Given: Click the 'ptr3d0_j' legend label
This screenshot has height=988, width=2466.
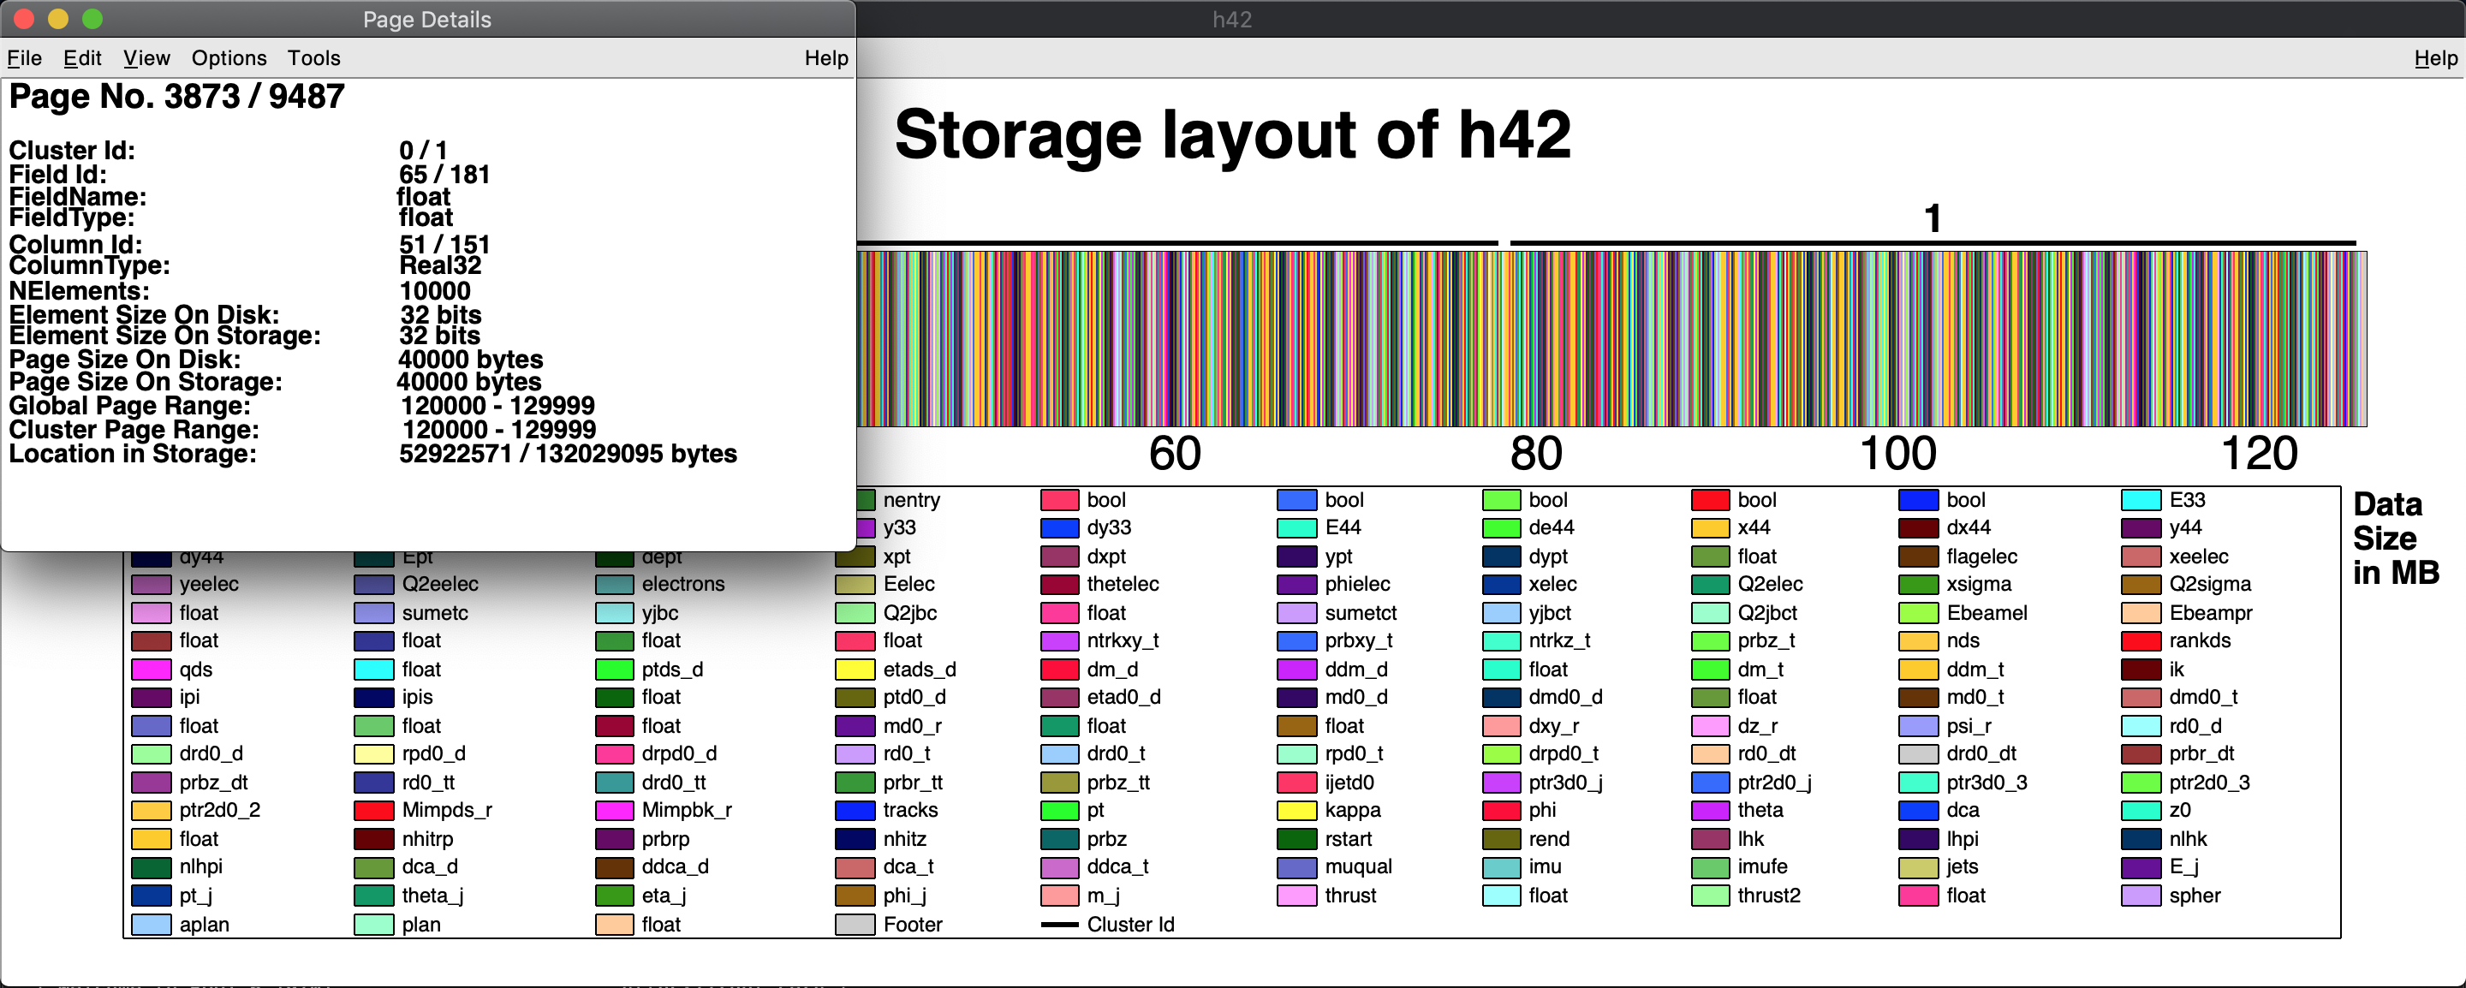Looking at the screenshot, I should (x=1566, y=783).
